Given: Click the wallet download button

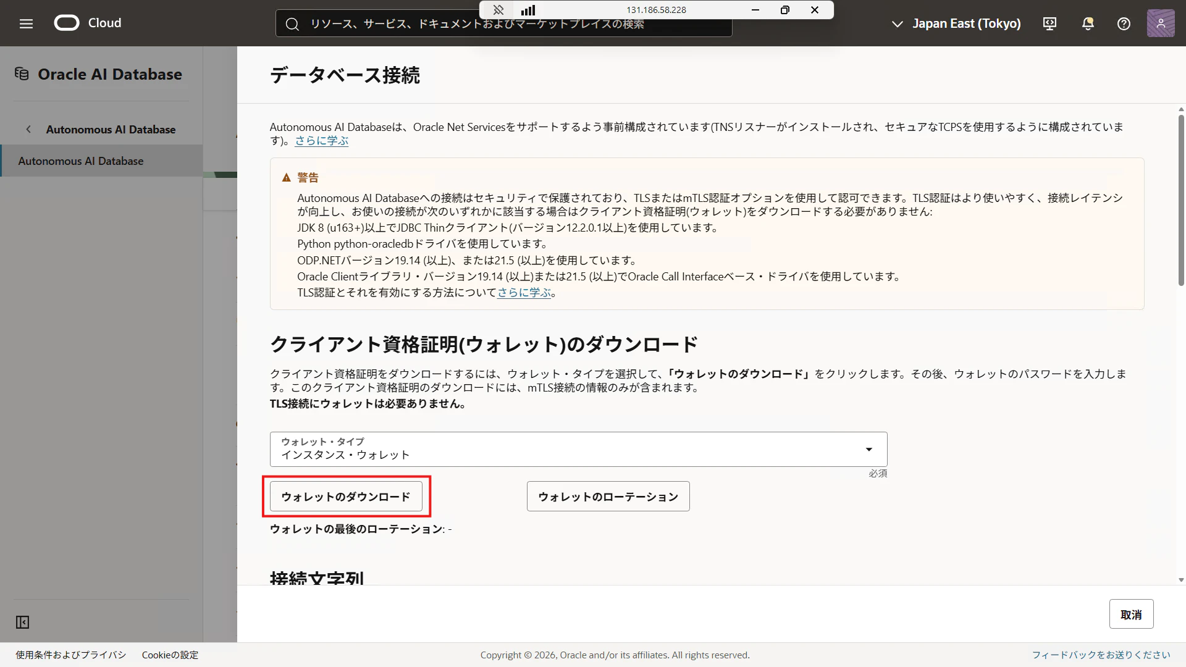Looking at the screenshot, I should 346,497.
